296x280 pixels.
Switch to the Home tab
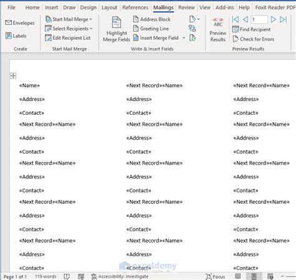click(32, 7)
